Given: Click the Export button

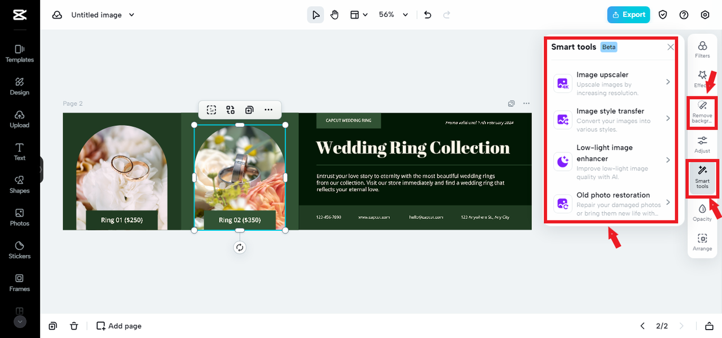Looking at the screenshot, I should [x=628, y=15].
